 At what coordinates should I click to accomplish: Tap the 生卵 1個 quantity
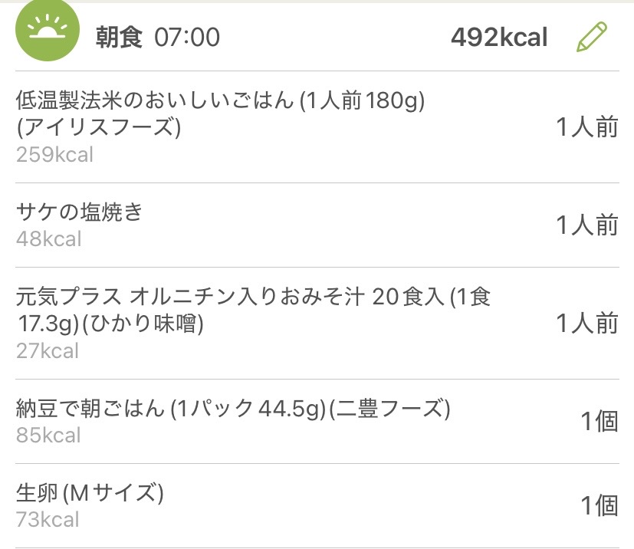(599, 506)
